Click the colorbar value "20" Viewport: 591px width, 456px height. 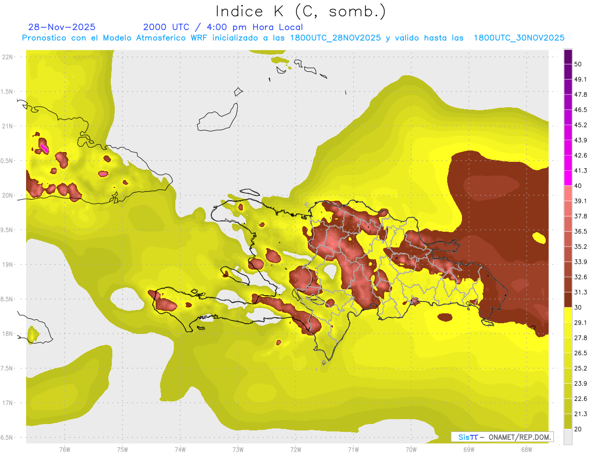pyautogui.click(x=578, y=428)
